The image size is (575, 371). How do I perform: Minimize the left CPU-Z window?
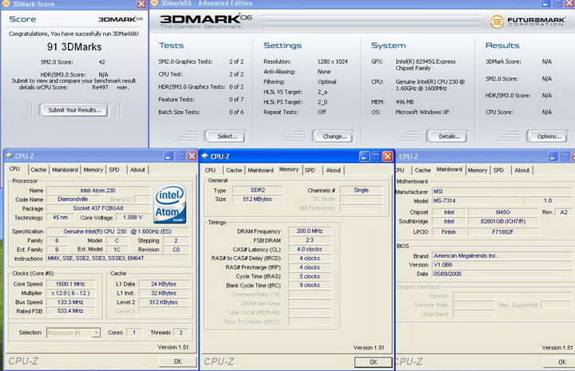169,156
